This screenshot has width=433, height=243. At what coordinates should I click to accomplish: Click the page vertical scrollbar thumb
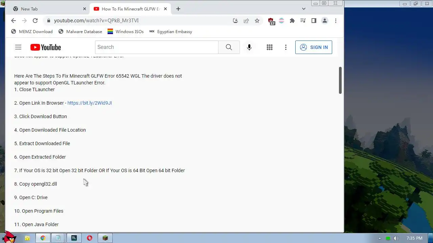coord(340,80)
